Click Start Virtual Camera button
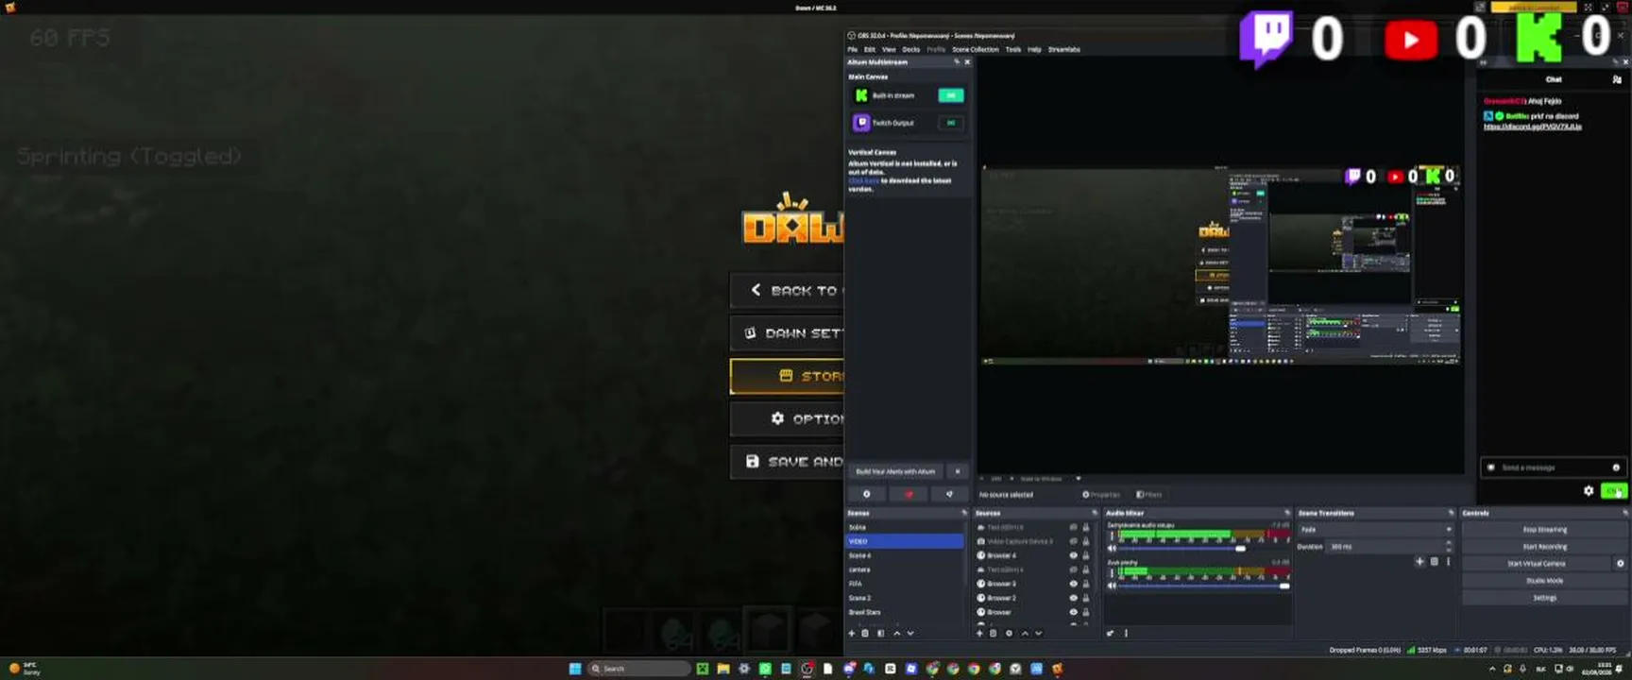 (1537, 564)
